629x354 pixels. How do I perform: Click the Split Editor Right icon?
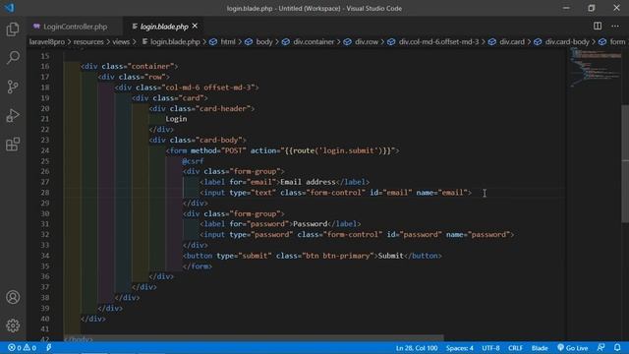598,27
